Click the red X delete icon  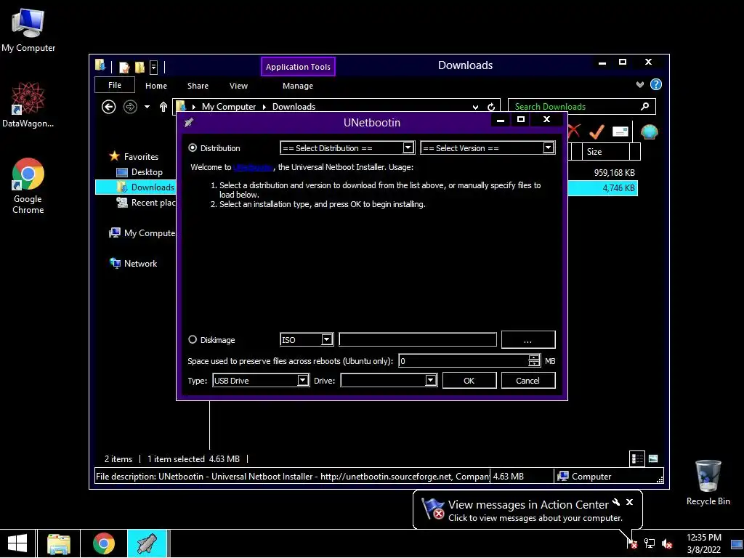pos(574,131)
